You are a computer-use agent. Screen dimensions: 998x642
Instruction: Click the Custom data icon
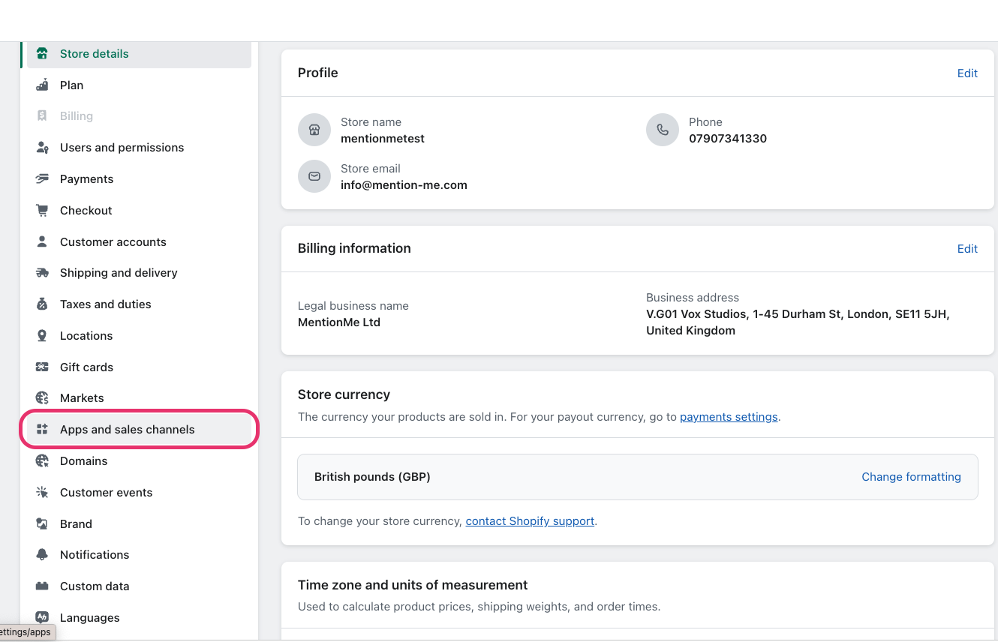42,586
